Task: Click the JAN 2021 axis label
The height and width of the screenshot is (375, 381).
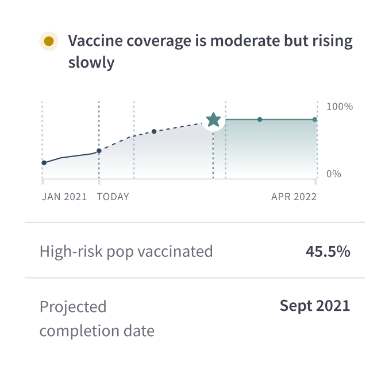Action: [64, 197]
